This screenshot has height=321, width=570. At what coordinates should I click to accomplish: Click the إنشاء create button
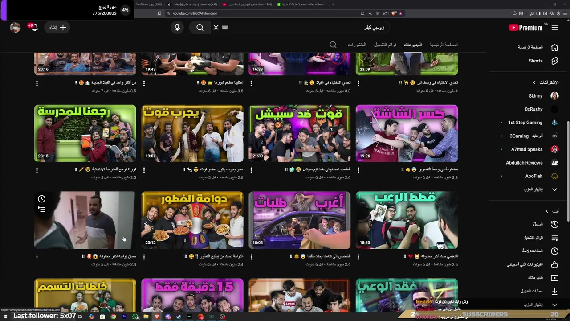pos(57,28)
